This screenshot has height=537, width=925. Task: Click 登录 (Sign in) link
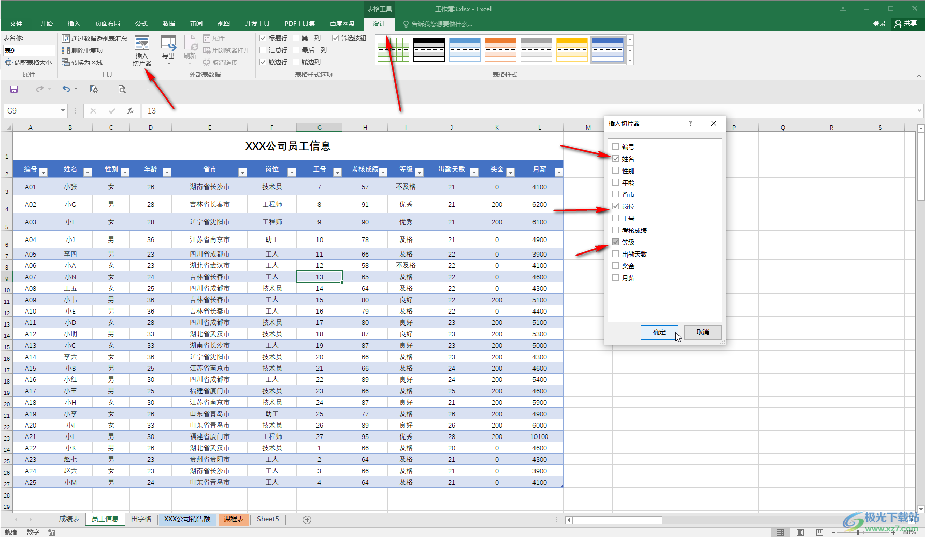tap(879, 24)
